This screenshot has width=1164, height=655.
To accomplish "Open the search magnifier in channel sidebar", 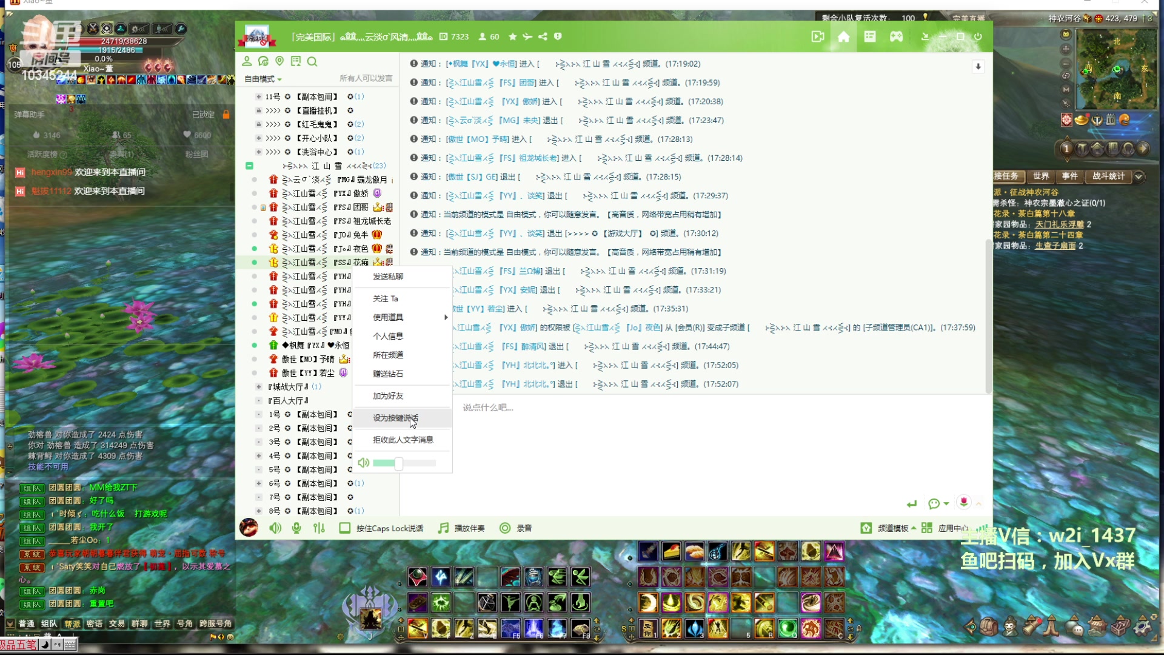I will pyautogui.click(x=312, y=61).
